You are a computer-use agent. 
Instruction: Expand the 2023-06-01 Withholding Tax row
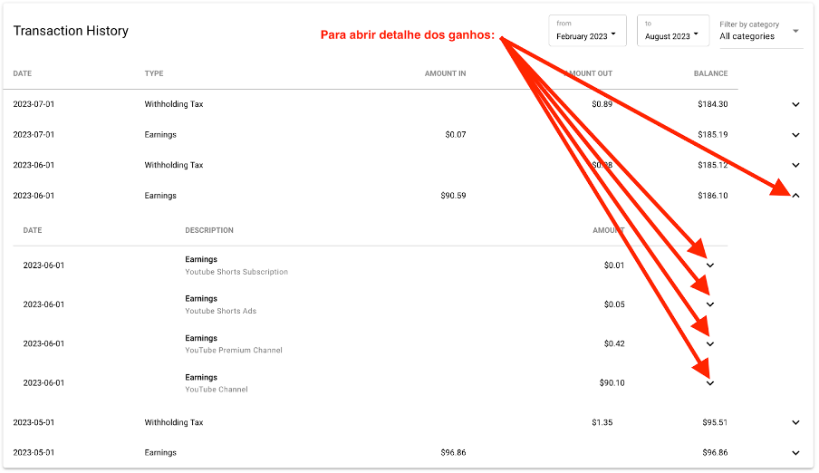point(795,165)
